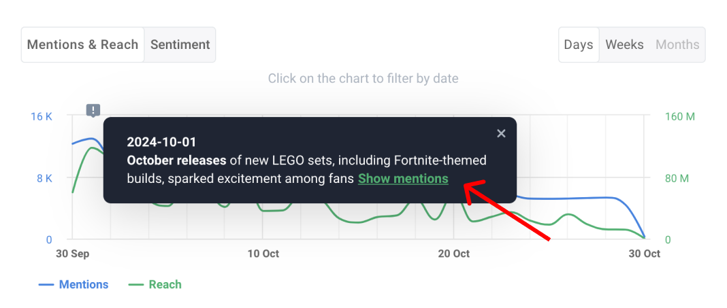The image size is (727, 308).
Task: Click the 160 M reach axis label
Action: (x=679, y=117)
